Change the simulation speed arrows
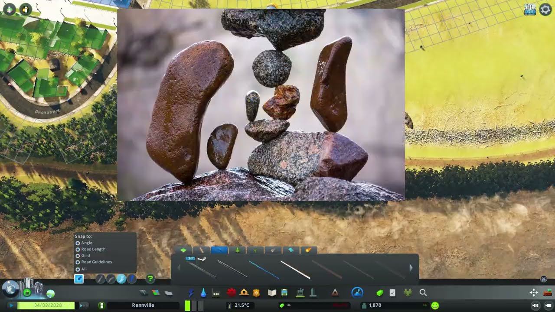Screen dimensions: 555x312 tap(83, 305)
